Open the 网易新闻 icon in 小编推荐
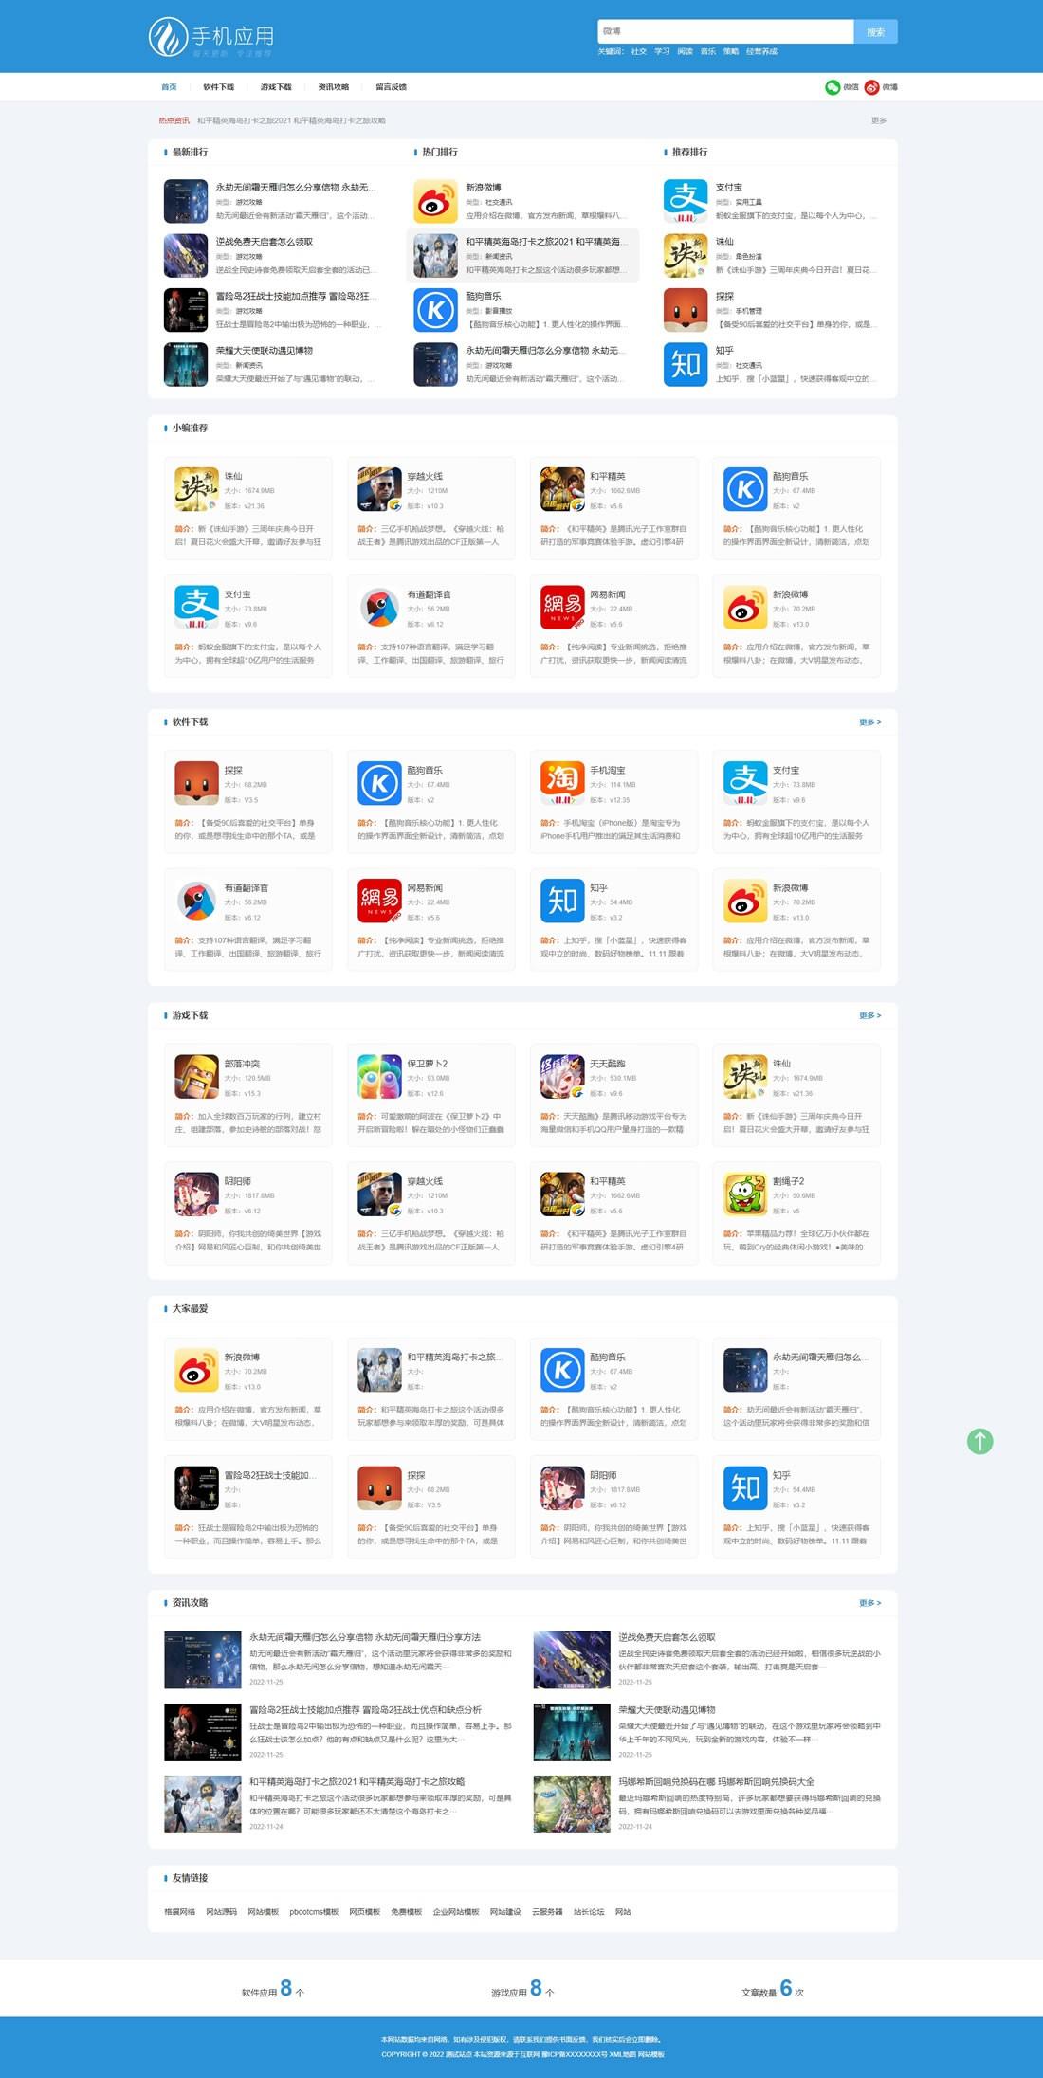The image size is (1043, 2078). [x=562, y=607]
